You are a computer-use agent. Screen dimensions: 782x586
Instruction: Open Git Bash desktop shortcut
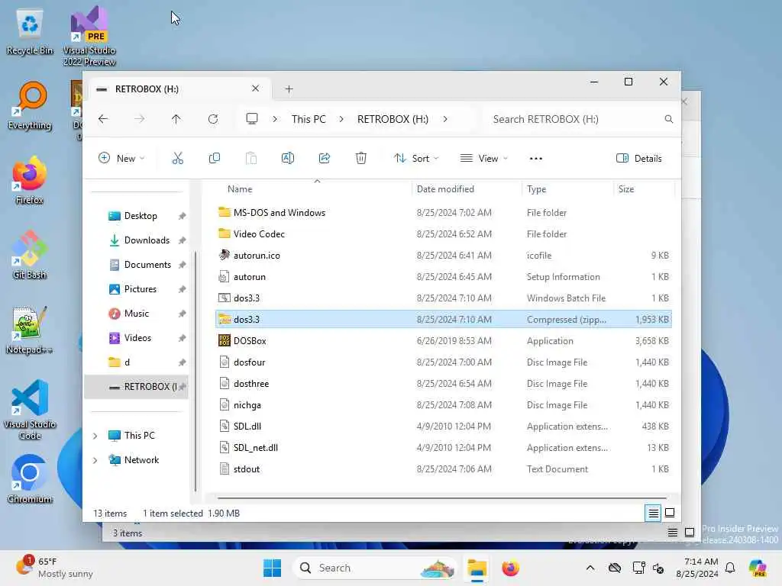[x=30, y=255]
